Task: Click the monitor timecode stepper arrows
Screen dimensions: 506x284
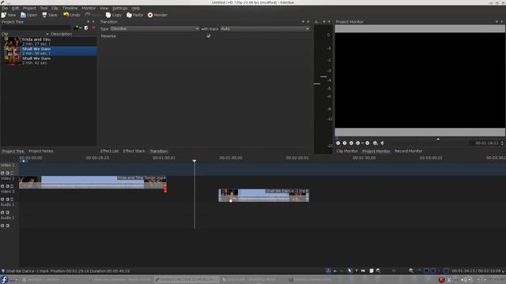Action: coord(502,143)
